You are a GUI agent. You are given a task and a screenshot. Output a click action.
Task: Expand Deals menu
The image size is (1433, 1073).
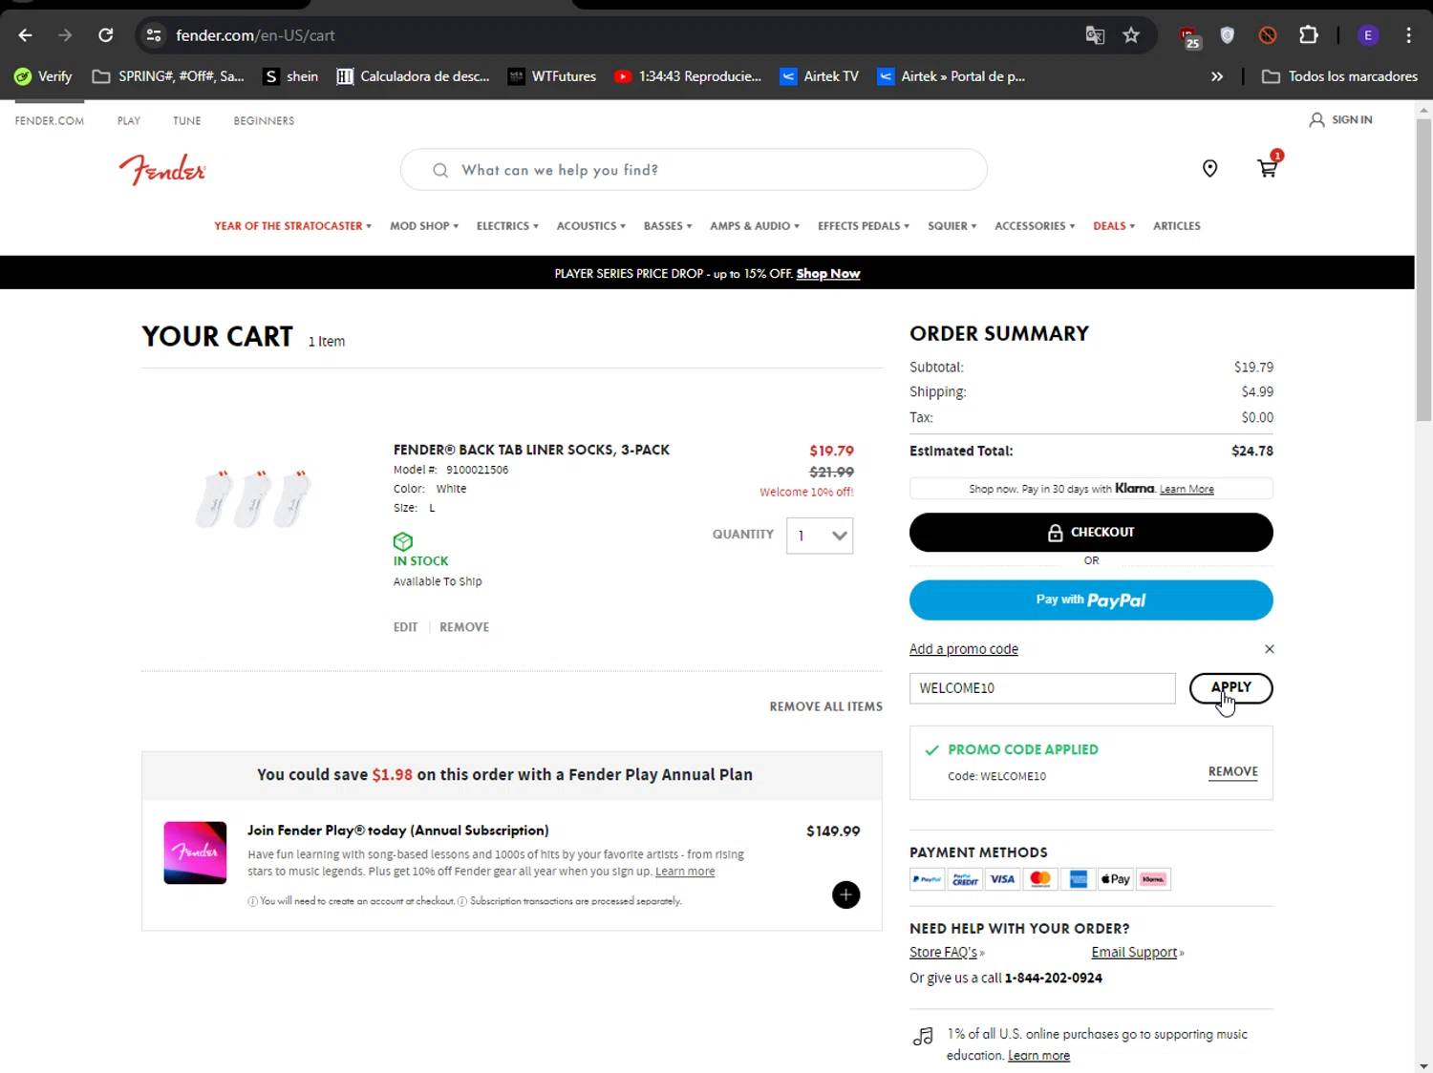pyautogui.click(x=1114, y=226)
